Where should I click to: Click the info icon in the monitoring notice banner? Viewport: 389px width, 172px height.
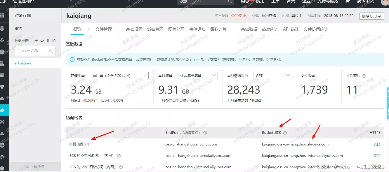[x=72, y=59]
